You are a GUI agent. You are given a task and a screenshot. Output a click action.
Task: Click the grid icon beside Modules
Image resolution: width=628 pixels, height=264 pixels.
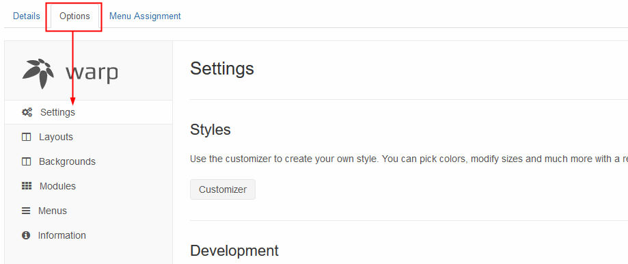point(27,186)
